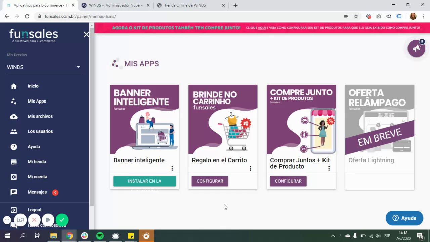The width and height of the screenshot is (430, 242).
Task: Click the Mis archivos cloud upload icon
Action: tap(14, 117)
